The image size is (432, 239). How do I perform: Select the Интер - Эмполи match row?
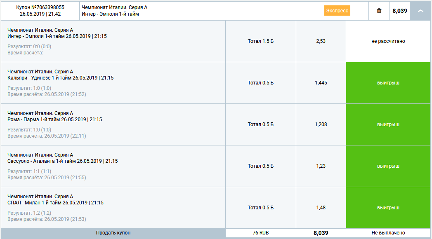57,36
